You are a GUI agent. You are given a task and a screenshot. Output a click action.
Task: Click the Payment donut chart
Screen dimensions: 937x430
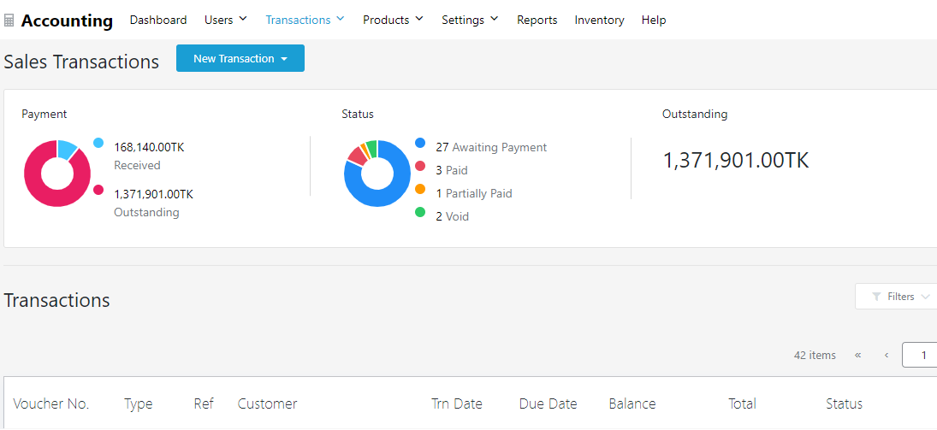coord(57,173)
